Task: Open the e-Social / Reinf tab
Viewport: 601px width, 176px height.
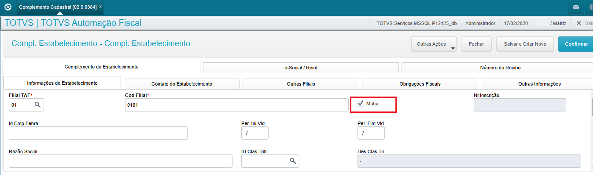Action: click(300, 68)
